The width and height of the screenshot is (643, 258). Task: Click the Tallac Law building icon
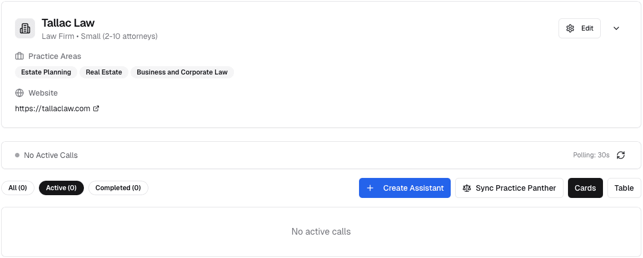tap(25, 28)
